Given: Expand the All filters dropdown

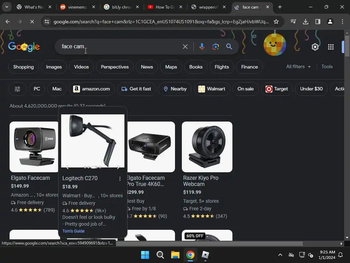Looking at the screenshot, I should pyautogui.click(x=298, y=67).
